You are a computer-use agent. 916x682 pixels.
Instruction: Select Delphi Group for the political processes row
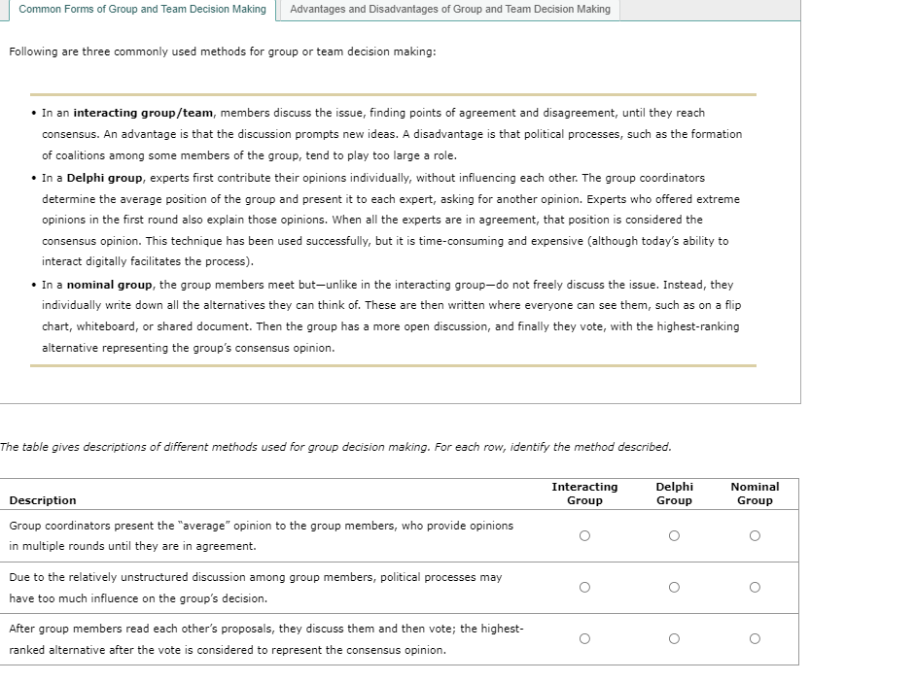pyautogui.click(x=674, y=586)
